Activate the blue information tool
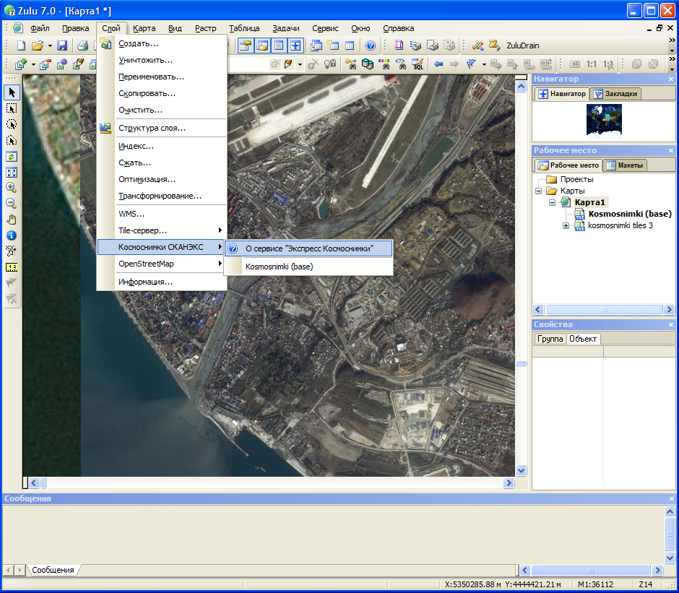This screenshot has width=679, height=593. [x=12, y=235]
